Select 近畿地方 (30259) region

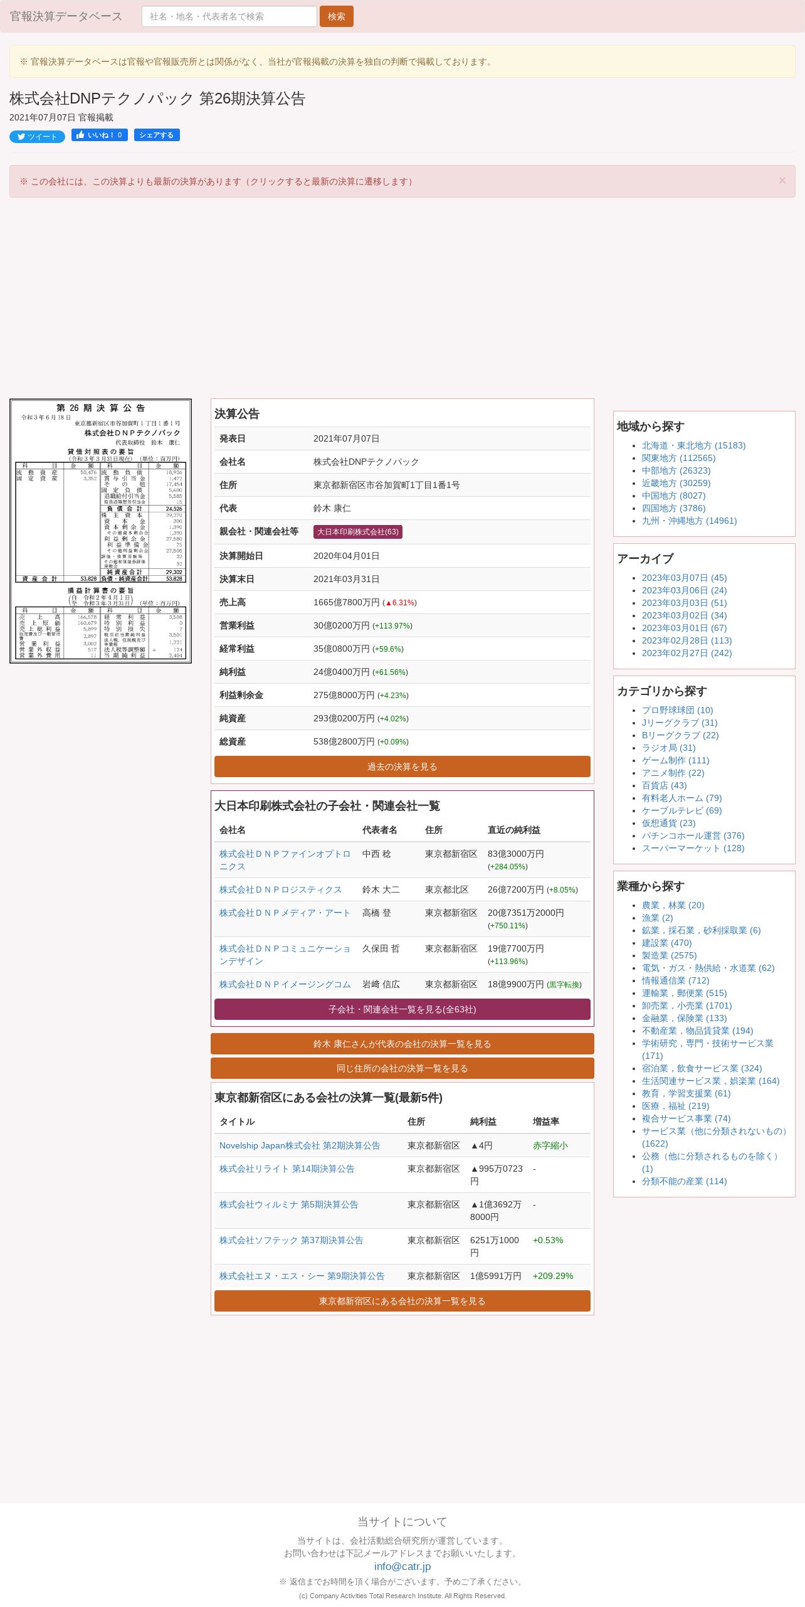pyautogui.click(x=676, y=483)
